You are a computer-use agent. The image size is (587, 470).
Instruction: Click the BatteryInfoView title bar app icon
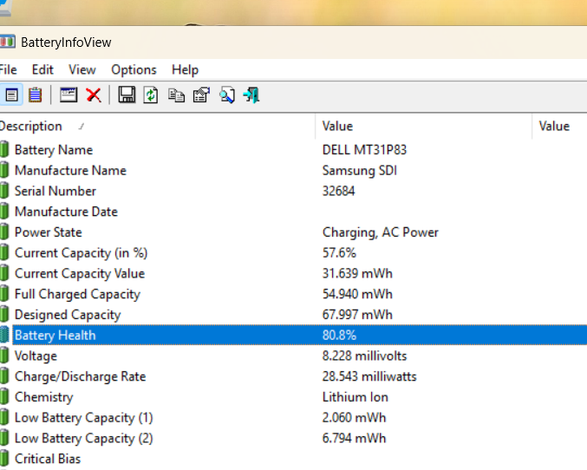7,42
